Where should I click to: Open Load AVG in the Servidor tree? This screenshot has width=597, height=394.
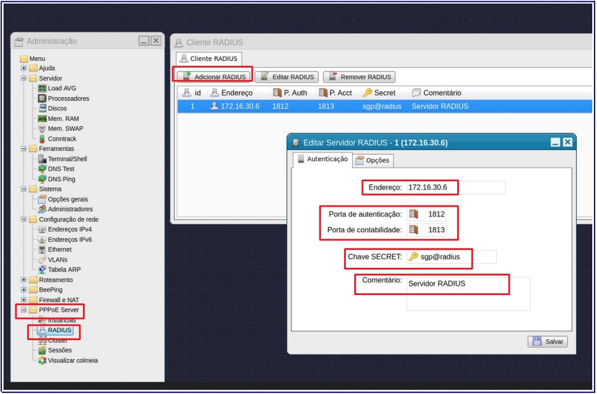(x=62, y=88)
